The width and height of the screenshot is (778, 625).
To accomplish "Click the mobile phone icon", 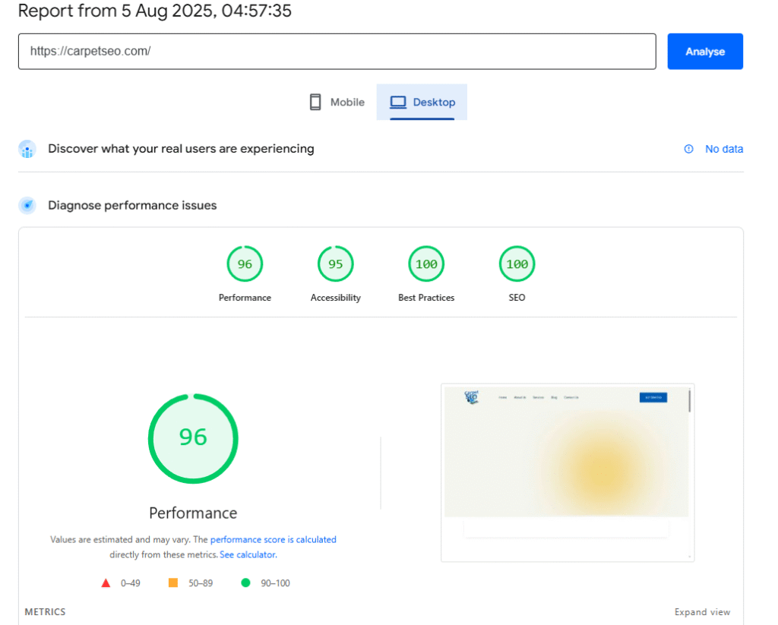I will pos(315,103).
